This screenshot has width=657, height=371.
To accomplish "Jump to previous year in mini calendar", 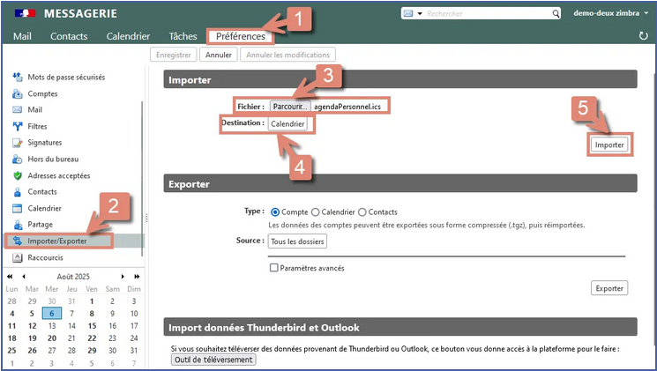I will tap(11, 277).
